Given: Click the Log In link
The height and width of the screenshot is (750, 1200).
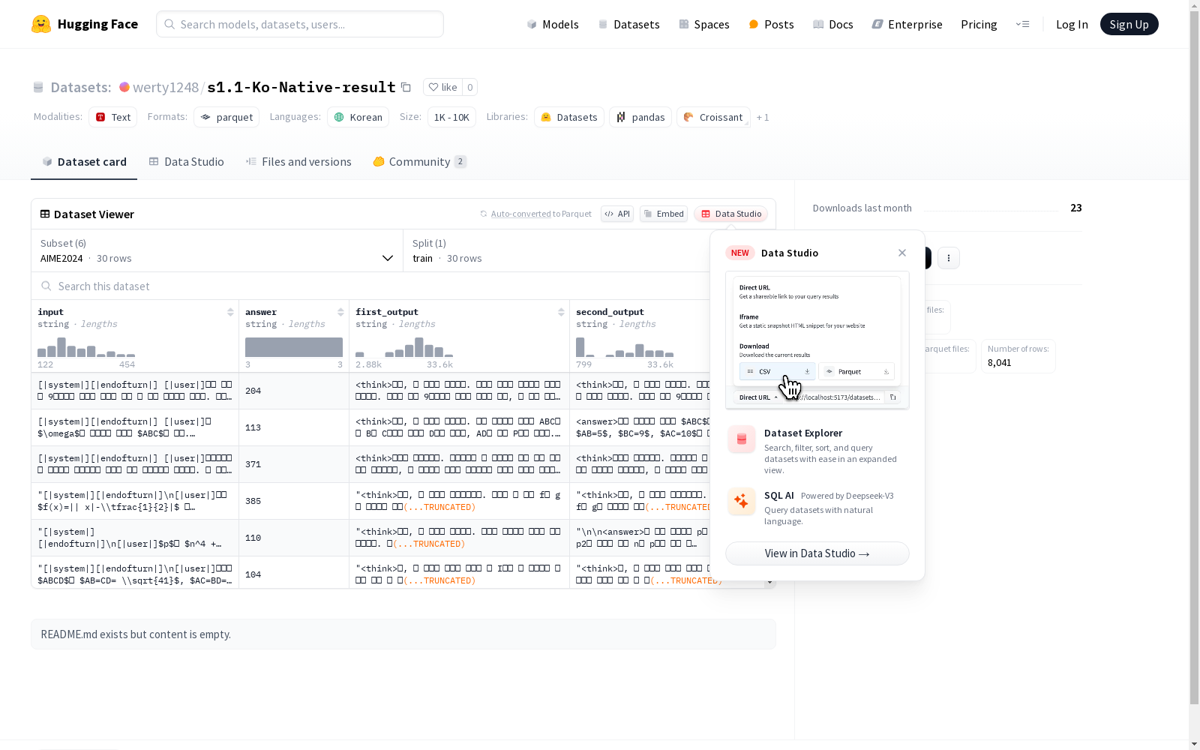Looking at the screenshot, I should (x=1072, y=24).
